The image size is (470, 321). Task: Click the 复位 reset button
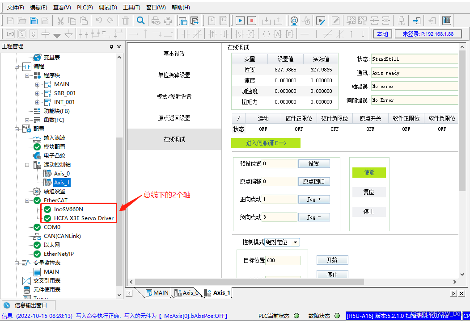369,192
